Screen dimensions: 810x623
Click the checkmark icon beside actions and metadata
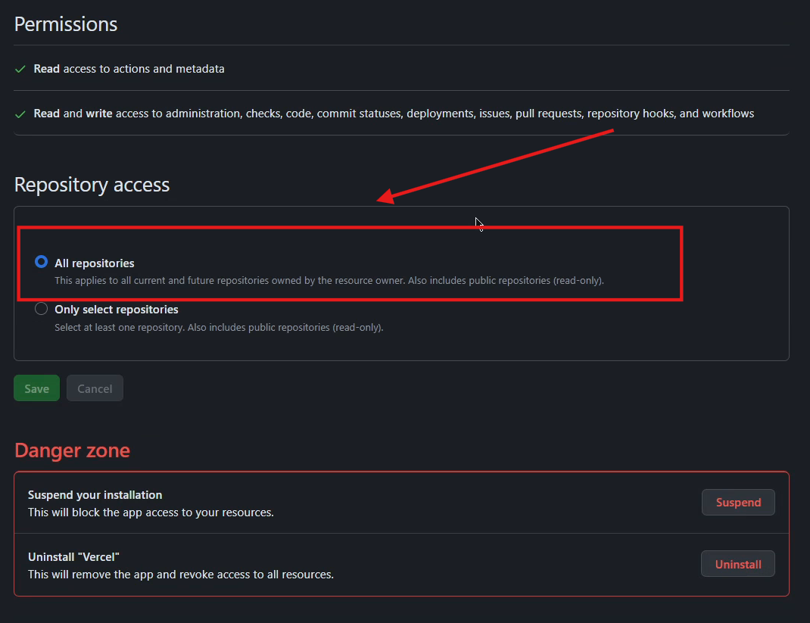click(x=20, y=69)
